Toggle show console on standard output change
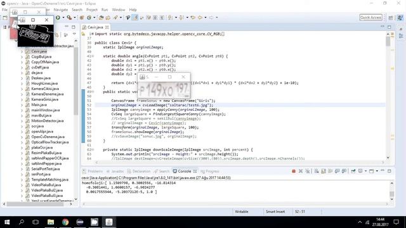The height and width of the screenshot is (228, 406). tap(337, 171)
